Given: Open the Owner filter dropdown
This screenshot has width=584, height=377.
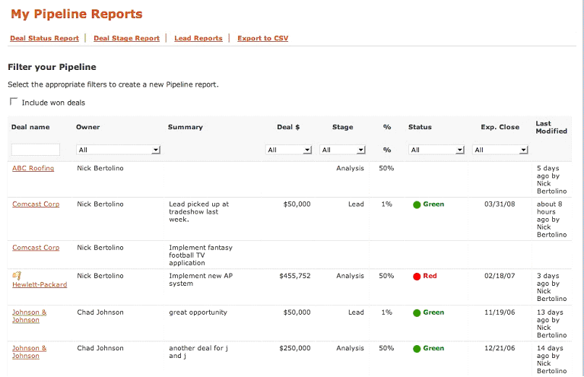Looking at the screenshot, I should pyautogui.click(x=118, y=150).
